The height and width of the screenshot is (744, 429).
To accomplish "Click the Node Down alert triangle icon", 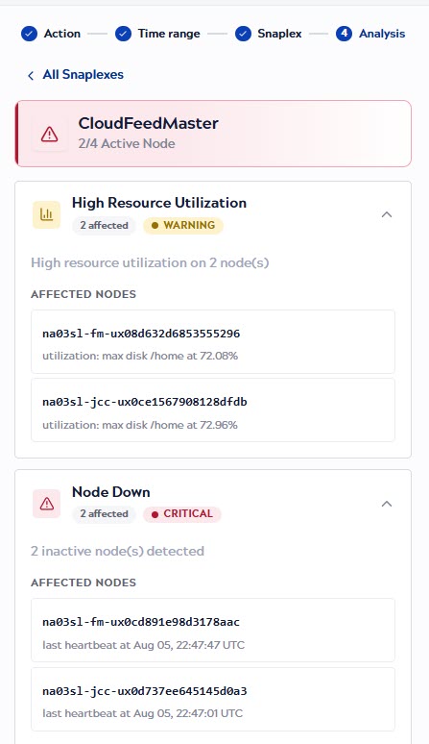I will click(46, 504).
